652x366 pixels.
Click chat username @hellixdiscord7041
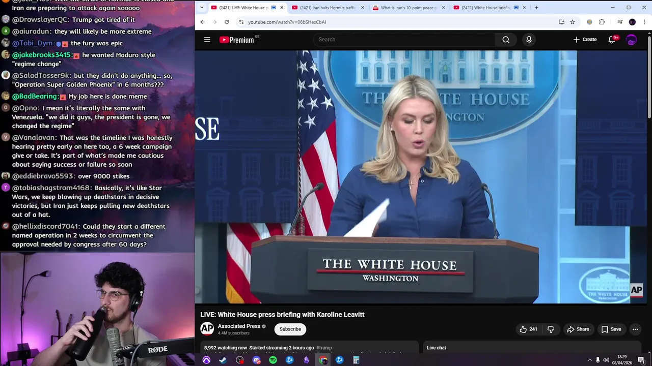coord(46,227)
